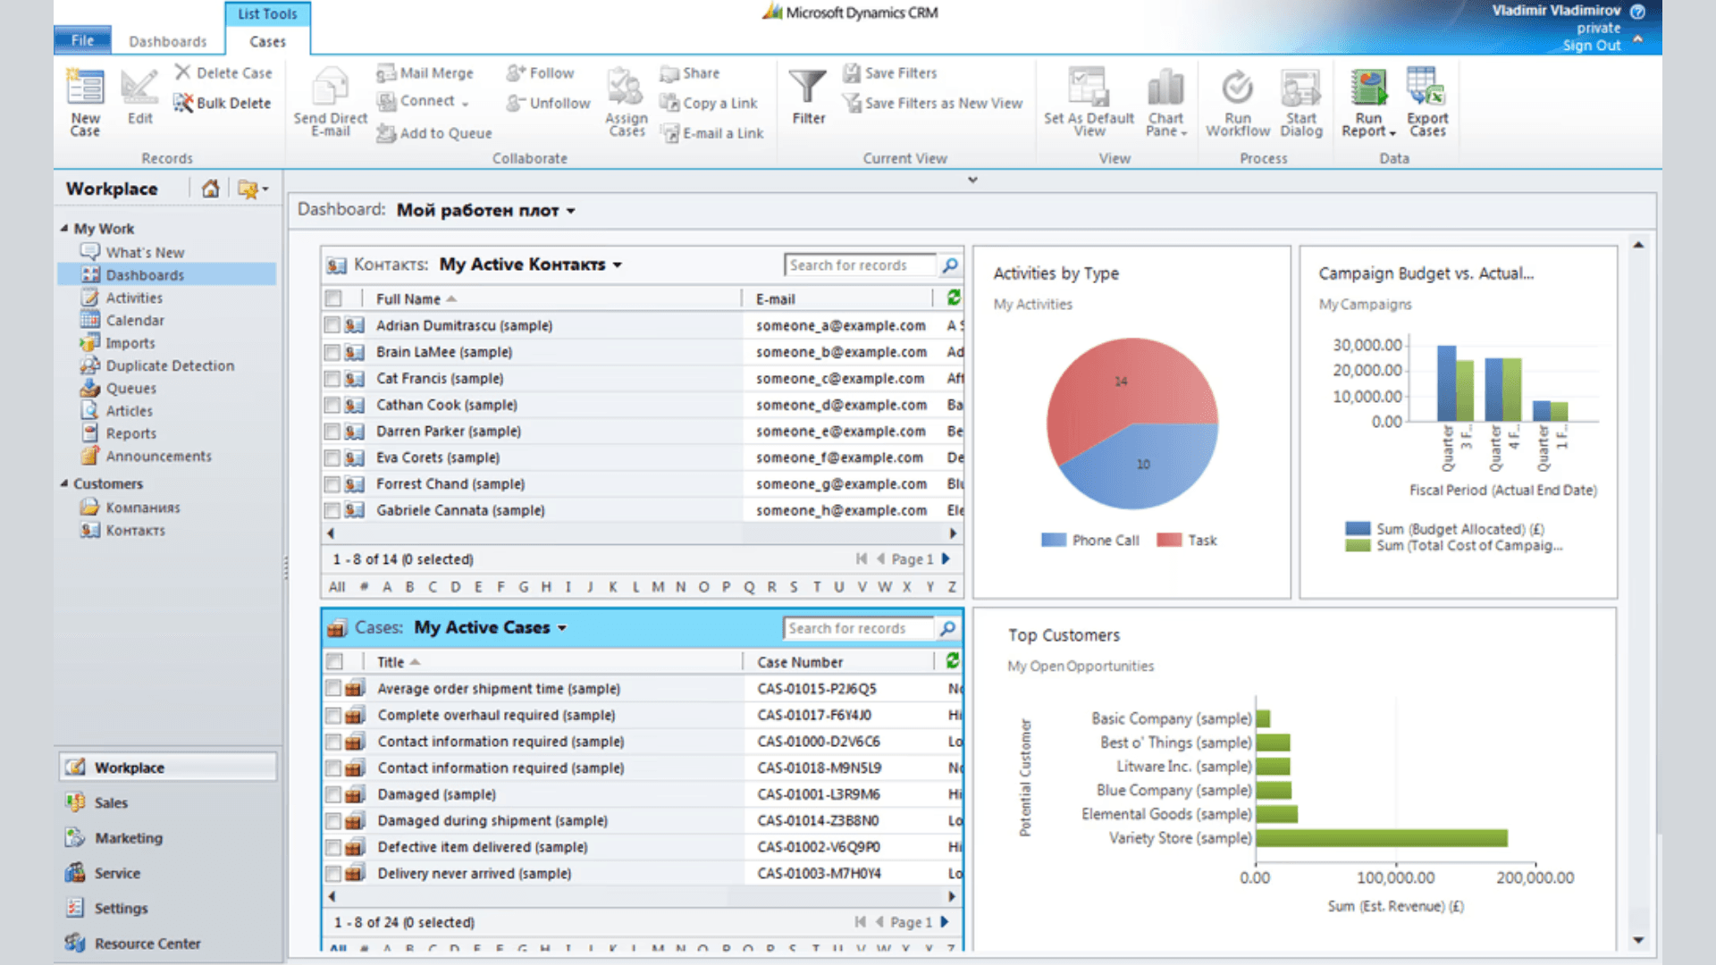Click the help icon beside the user name
This screenshot has height=965, width=1716.
coord(1637,12)
